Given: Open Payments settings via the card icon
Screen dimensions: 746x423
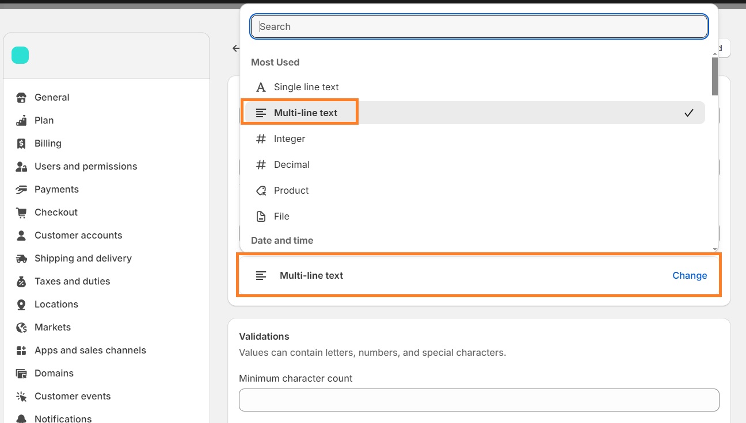Looking at the screenshot, I should 21,189.
